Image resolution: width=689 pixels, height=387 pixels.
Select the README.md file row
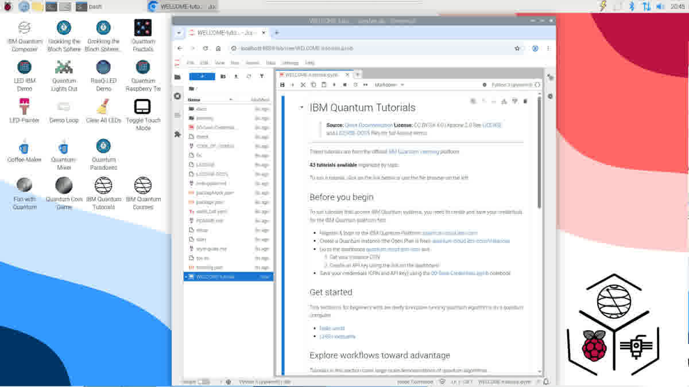[x=229, y=221]
